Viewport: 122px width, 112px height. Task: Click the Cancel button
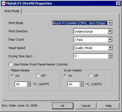click(86, 106)
